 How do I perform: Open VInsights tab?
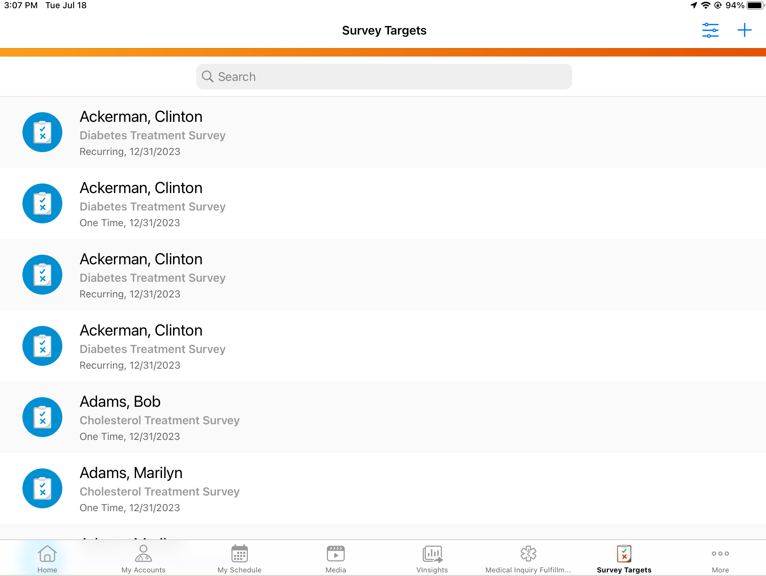(432, 558)
